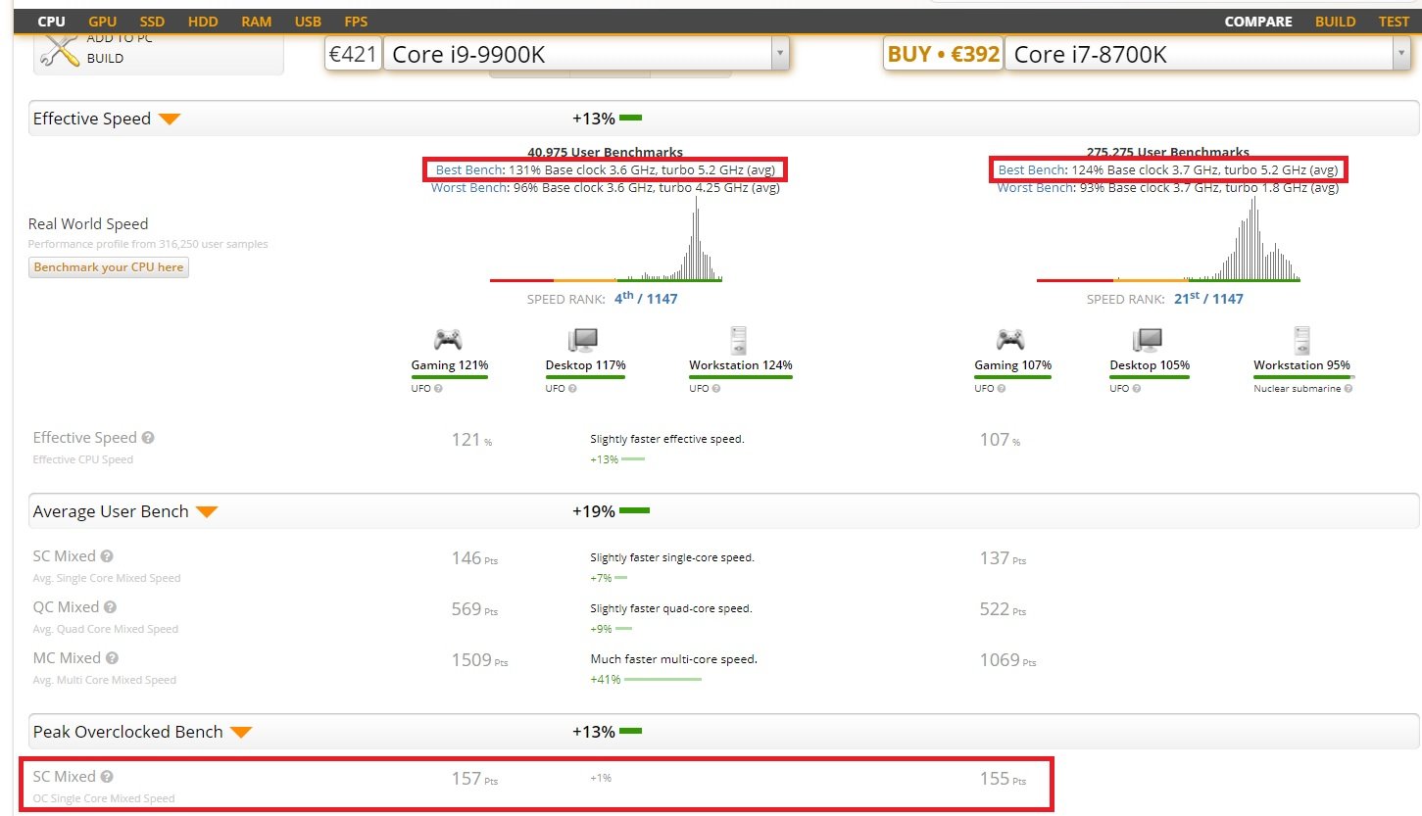
Task: Click the tower icon above Workstation 124%
Action: click(x=740, y=340)
